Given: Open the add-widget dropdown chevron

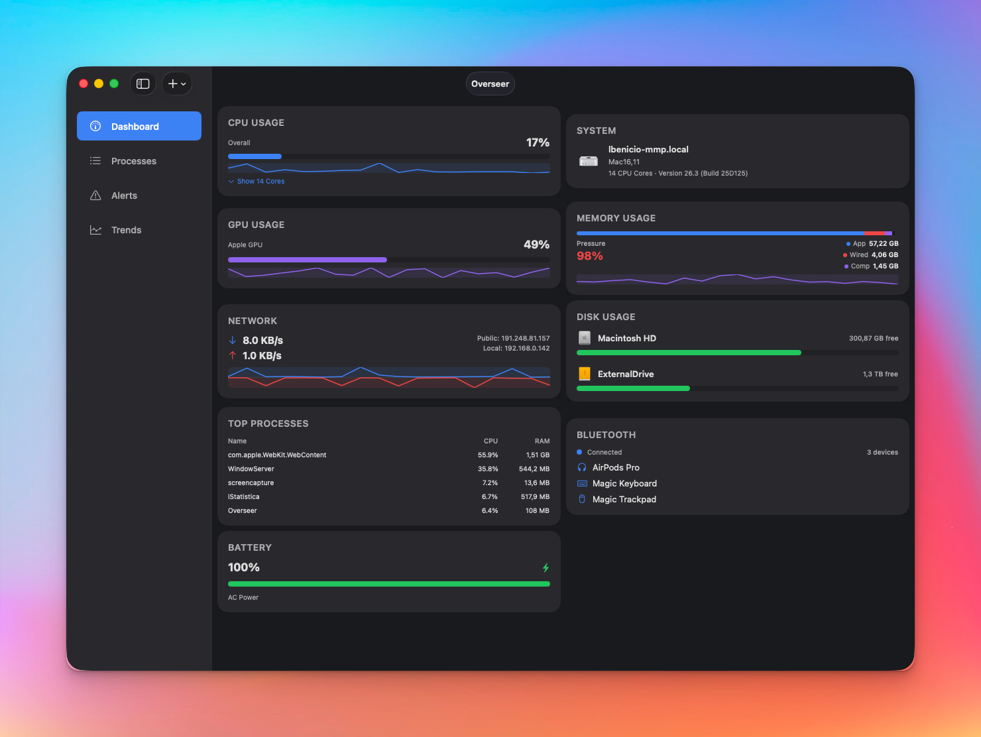Looking at the screenshot, I should (184, 84).
